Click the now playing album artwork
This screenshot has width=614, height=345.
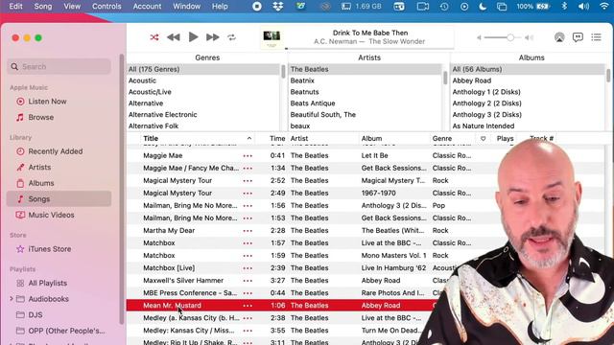272,37
